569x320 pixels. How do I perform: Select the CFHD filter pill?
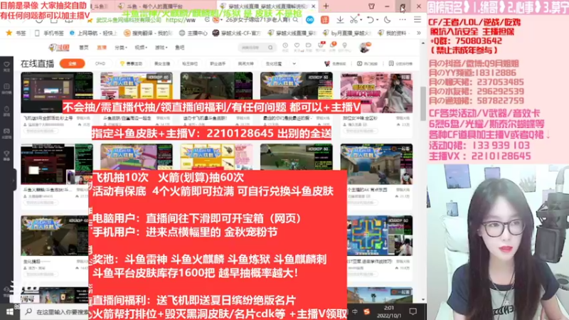point(100,63)
